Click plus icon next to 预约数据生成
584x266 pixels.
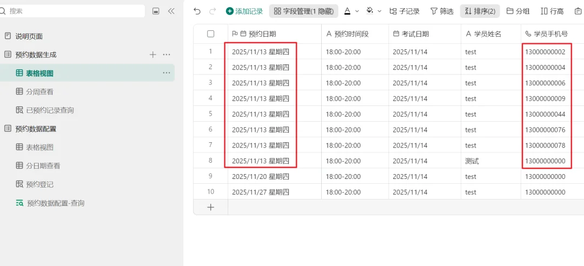pyautogui.click(x=152, y=55)
